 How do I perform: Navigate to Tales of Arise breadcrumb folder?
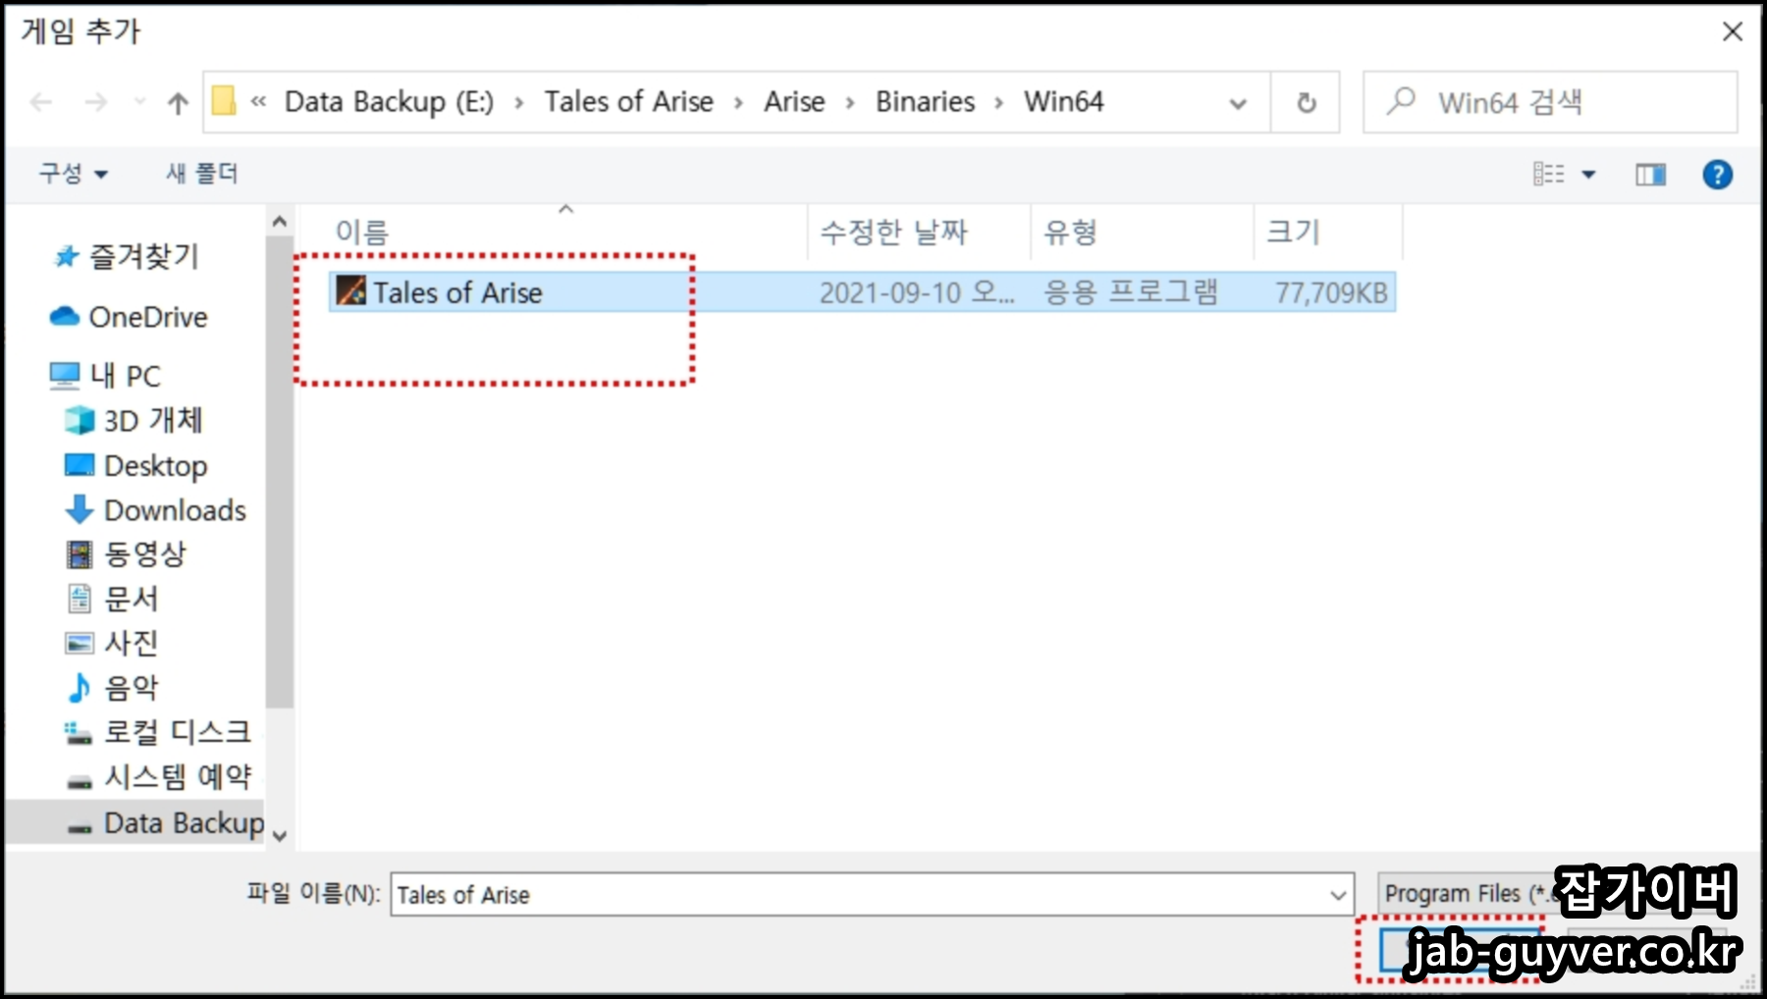(628, 102)
